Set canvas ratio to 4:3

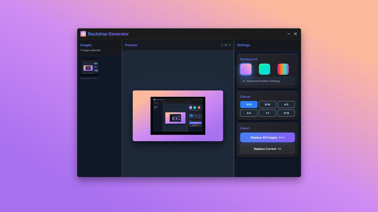(x=286, y=105)
